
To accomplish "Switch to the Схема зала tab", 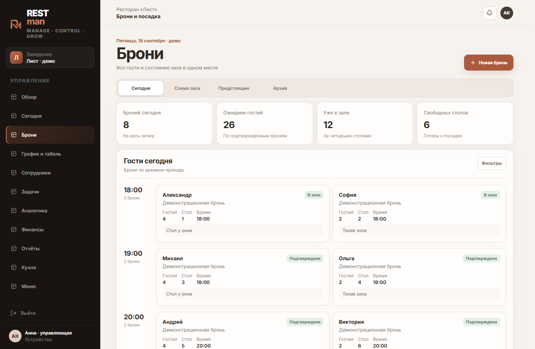I will point(187,88).
